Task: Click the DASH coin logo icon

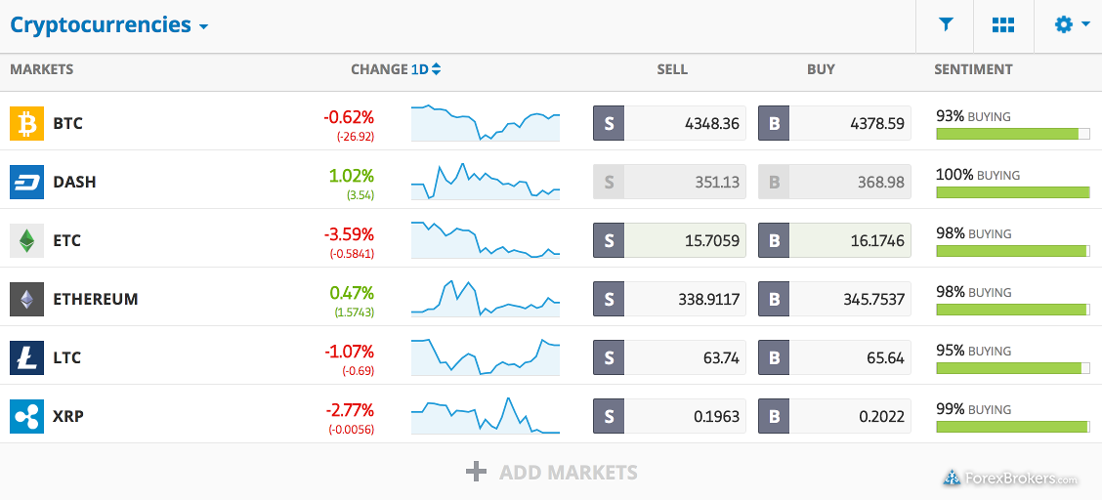Action: tap(26, 182)
